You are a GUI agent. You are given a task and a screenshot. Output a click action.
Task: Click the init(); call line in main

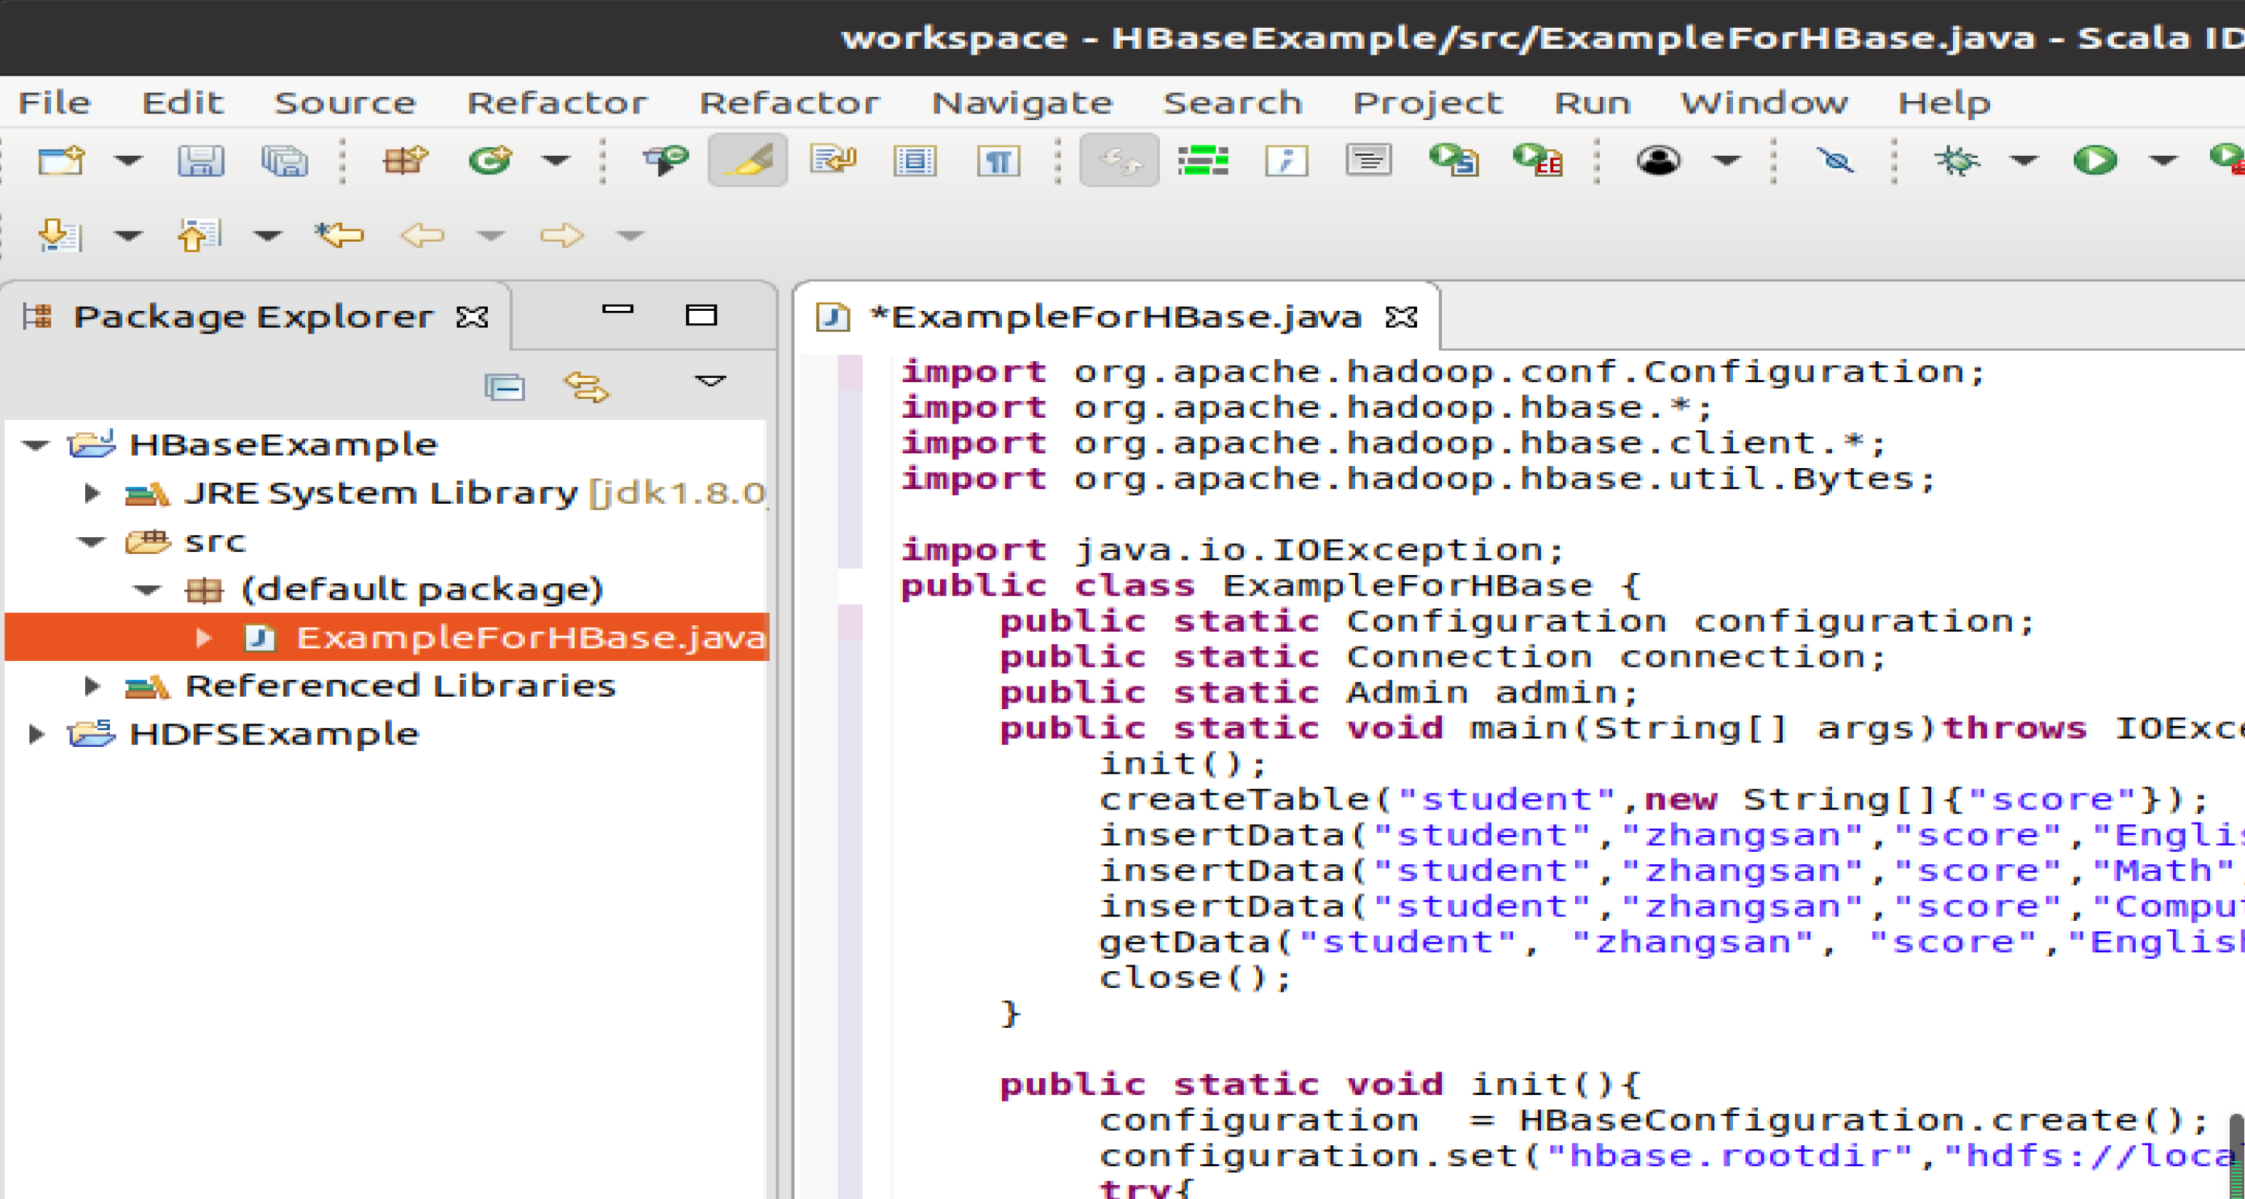[x=1183, y=764]
